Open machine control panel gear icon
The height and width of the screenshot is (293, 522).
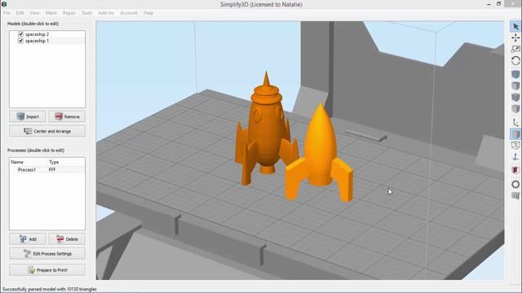pyautogui.click(x=515, y=185)
